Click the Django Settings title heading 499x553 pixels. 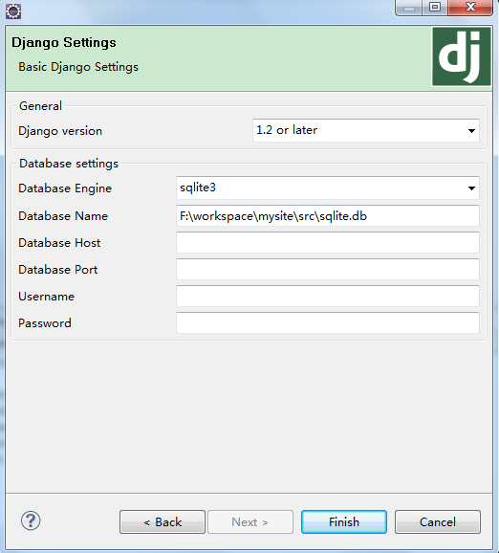click(64, 43)
